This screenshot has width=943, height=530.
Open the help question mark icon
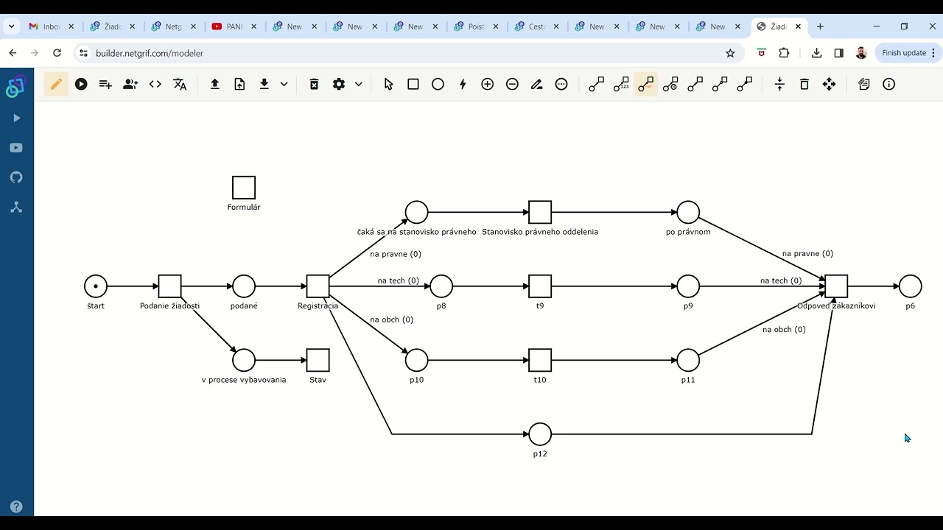click(16, 507)
